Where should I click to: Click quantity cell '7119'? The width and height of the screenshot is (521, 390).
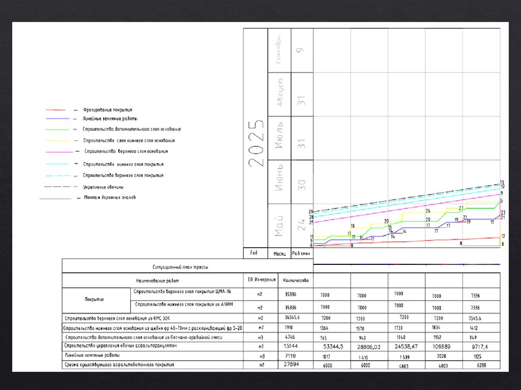(290, 356)
